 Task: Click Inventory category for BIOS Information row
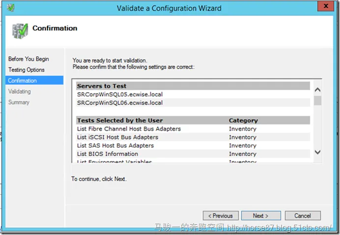tap(243, 154)
